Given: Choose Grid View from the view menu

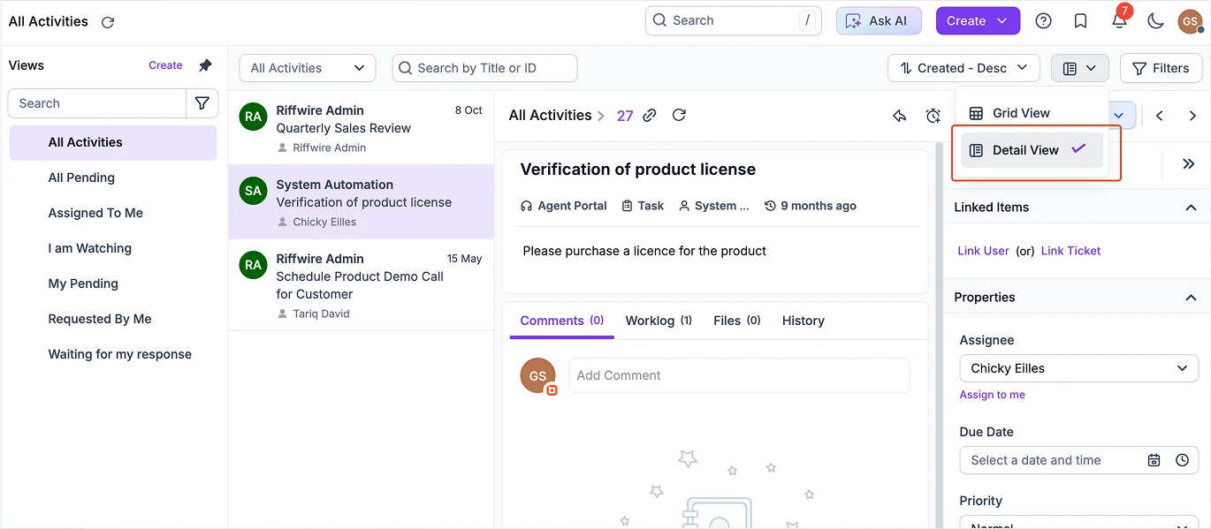Looking at the screenshot, I should [x=1021, y=113].
